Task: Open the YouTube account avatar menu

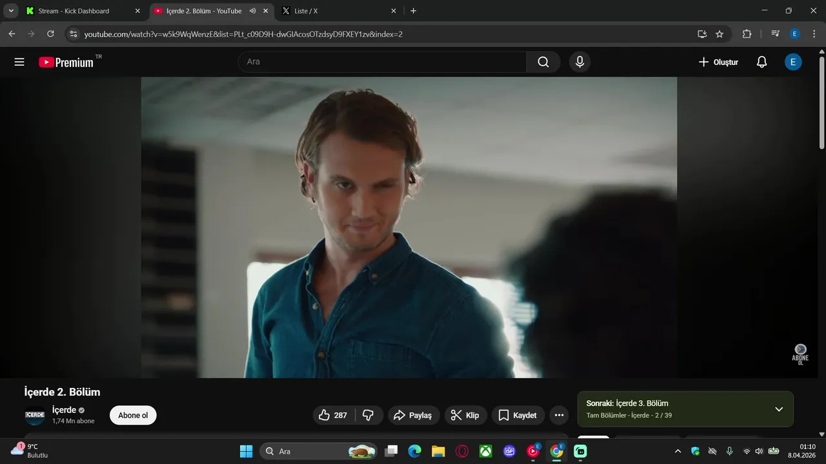Action: [793, 62]
